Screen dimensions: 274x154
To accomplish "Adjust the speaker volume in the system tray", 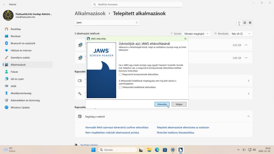I will point(254,149).
